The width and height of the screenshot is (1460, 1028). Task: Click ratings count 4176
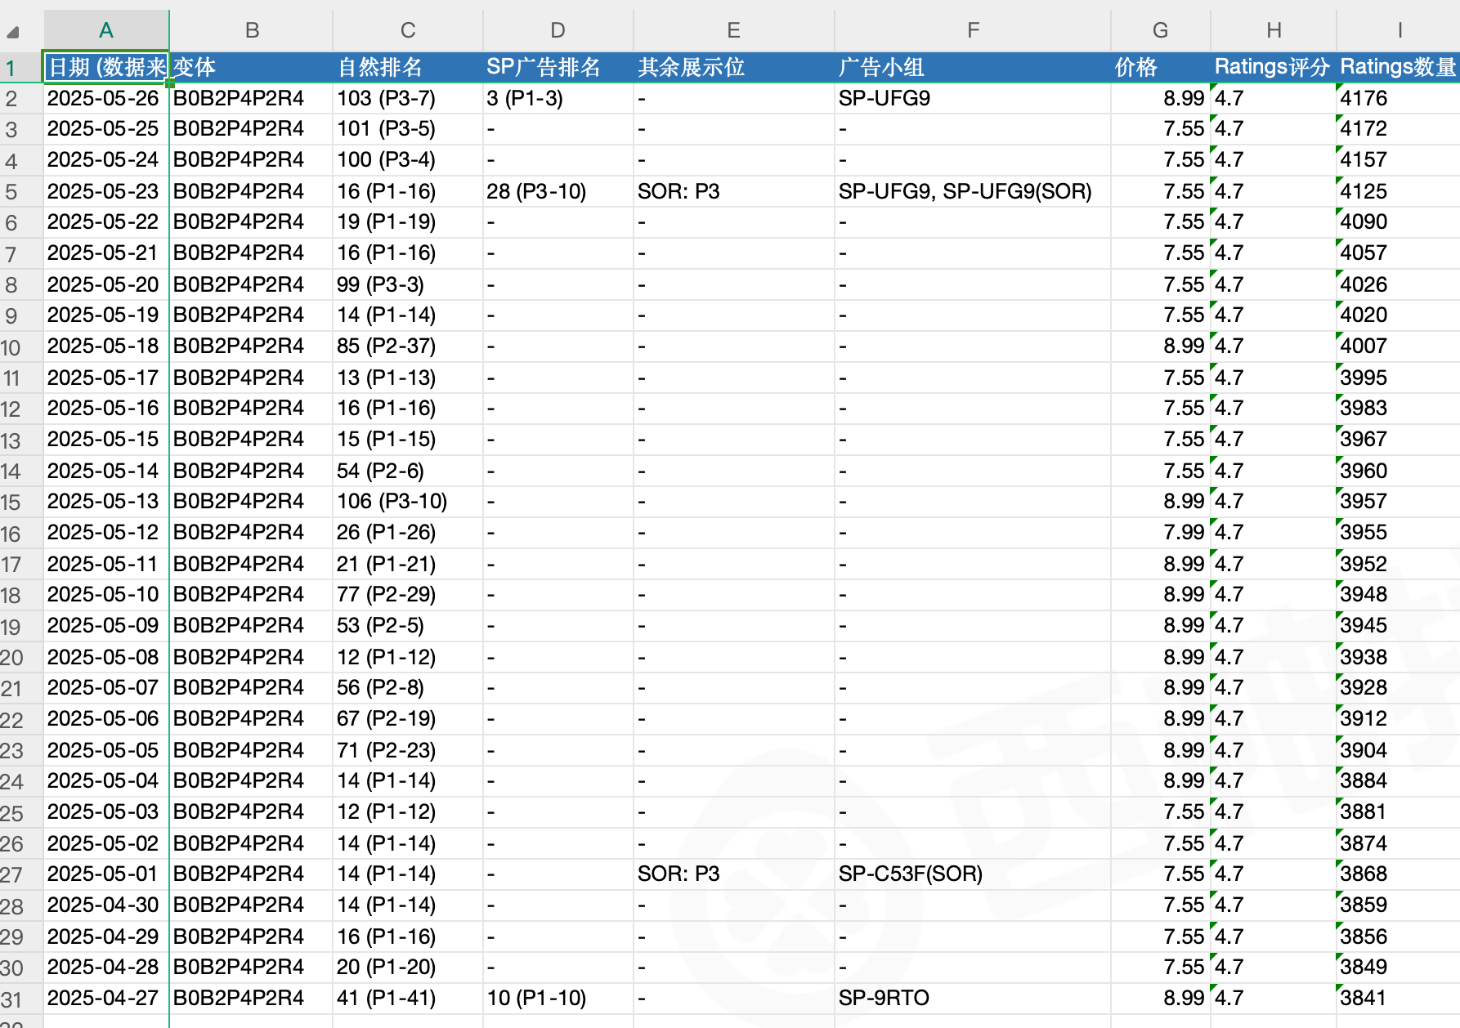[1398, 98]
